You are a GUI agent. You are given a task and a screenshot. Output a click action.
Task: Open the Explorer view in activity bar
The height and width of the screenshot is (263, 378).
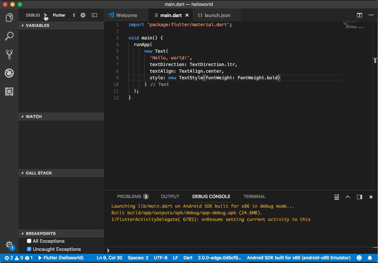[x=9, y=18]
